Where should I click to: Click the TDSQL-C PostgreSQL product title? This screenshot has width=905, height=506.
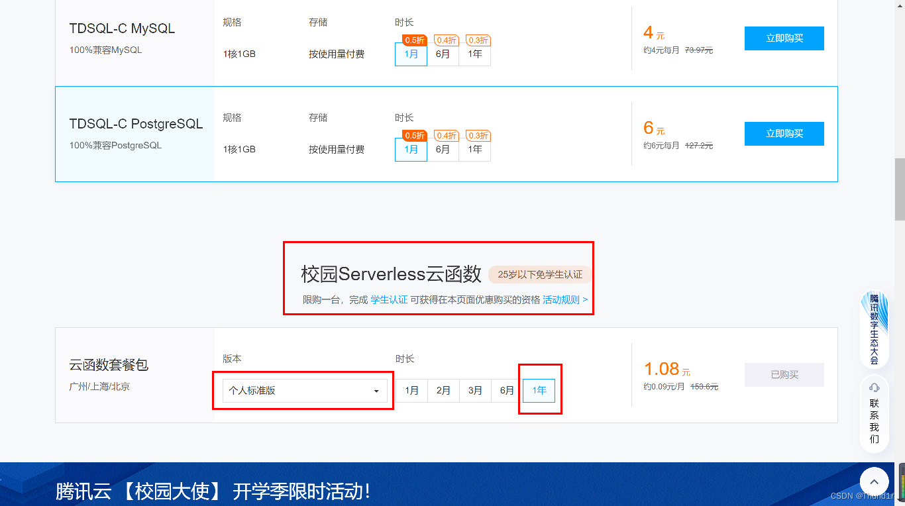pos(136,124)
